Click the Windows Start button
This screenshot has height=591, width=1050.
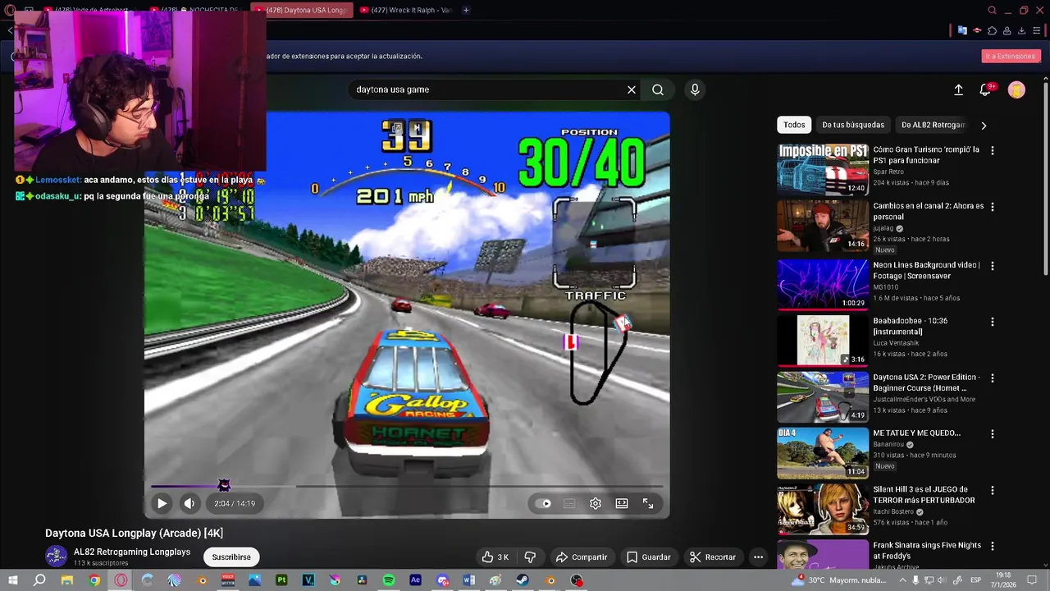(x=13, y=580)
